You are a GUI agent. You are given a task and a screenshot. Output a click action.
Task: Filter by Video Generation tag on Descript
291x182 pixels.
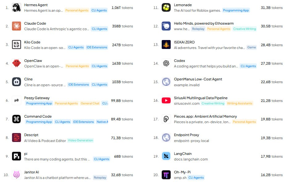click(80, 140)
